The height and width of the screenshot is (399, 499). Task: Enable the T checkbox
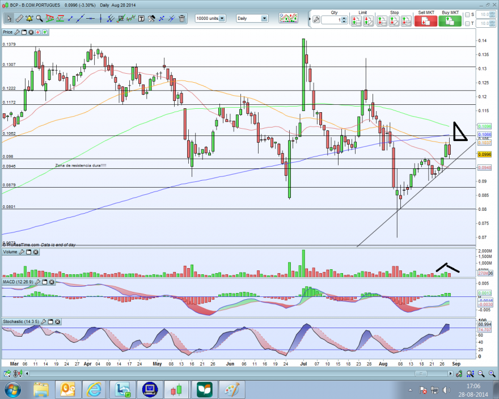coord(467,24)
